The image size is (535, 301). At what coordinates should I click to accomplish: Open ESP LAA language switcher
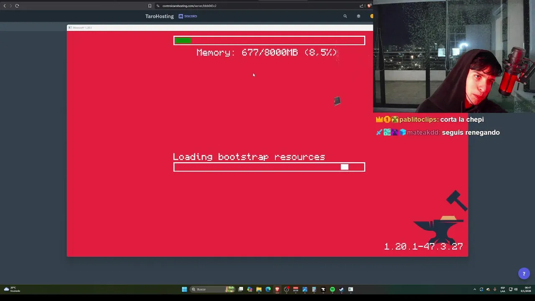(503, 289)
